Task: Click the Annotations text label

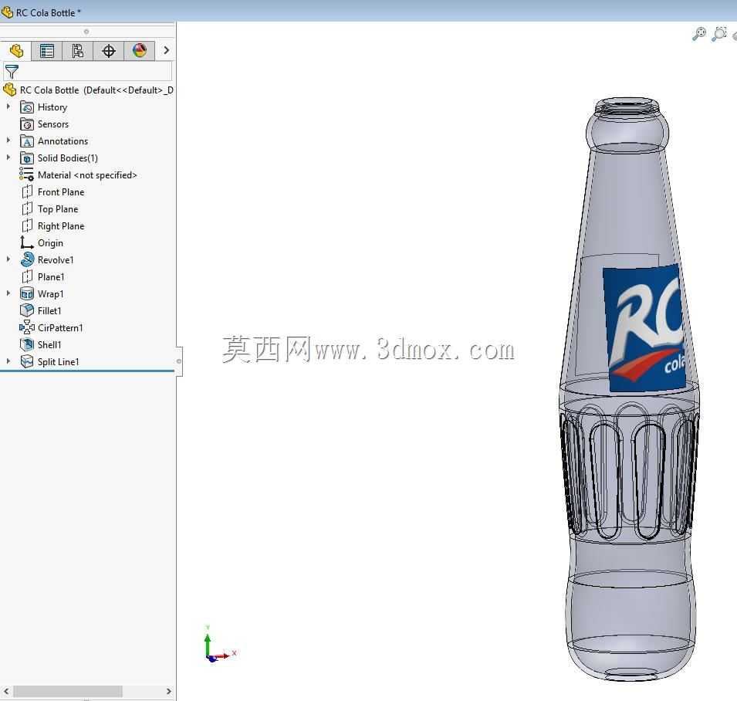Action: coord(63,141)
